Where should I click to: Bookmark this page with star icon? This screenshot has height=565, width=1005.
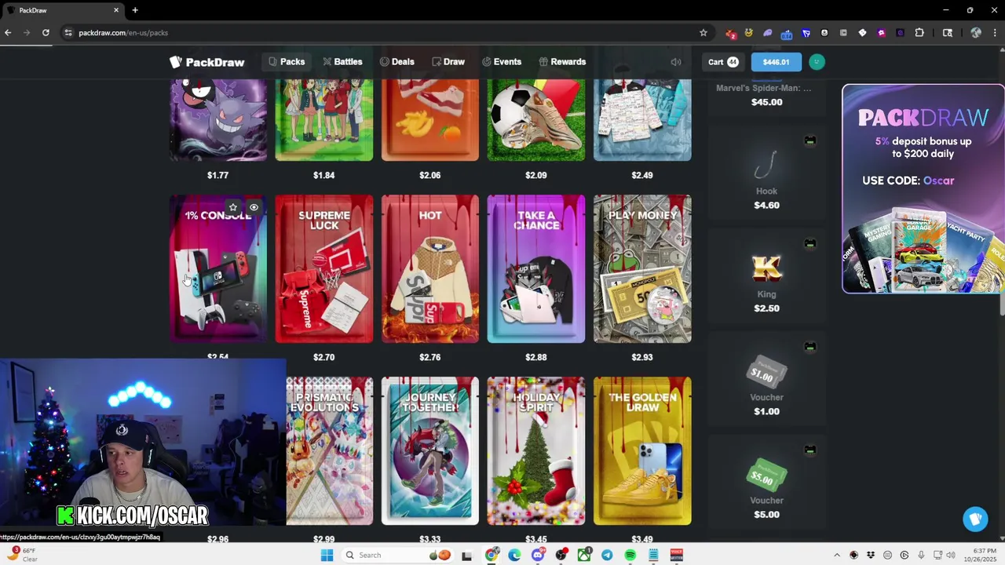[703, 33]
